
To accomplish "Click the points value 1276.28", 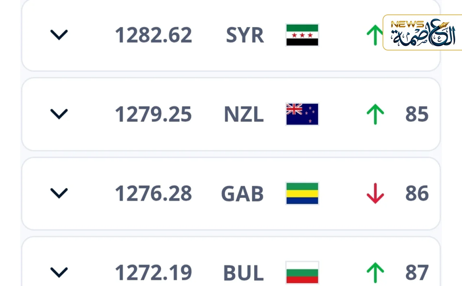I will pyautogui.click(x=153, y=194).
